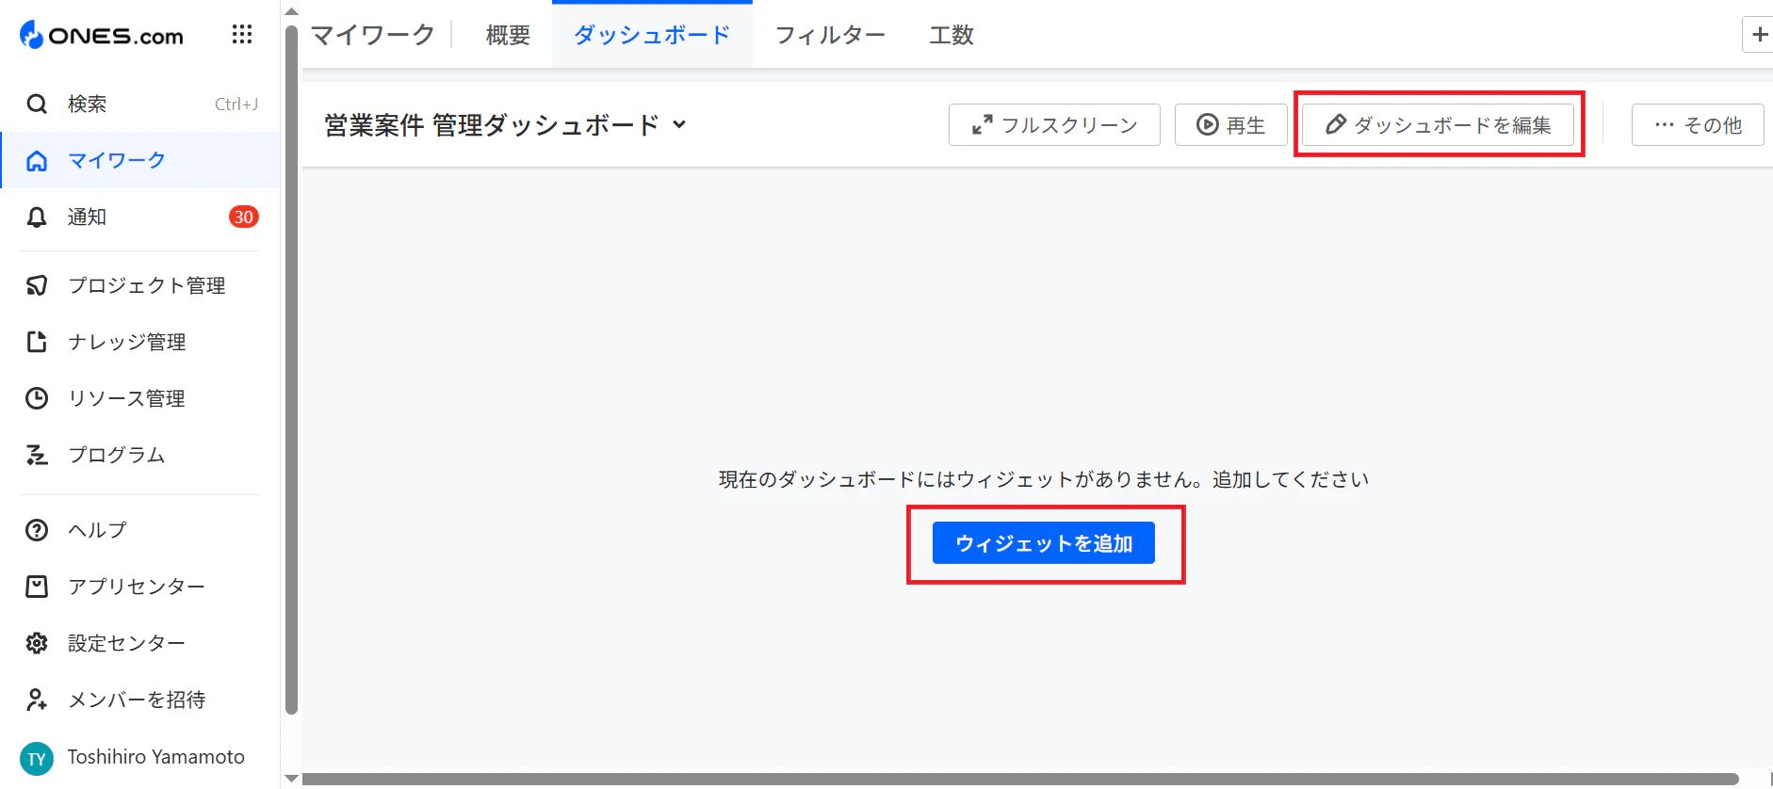Select マイワーク in the sidebar

pyautogui.click(x=140, y=161)
